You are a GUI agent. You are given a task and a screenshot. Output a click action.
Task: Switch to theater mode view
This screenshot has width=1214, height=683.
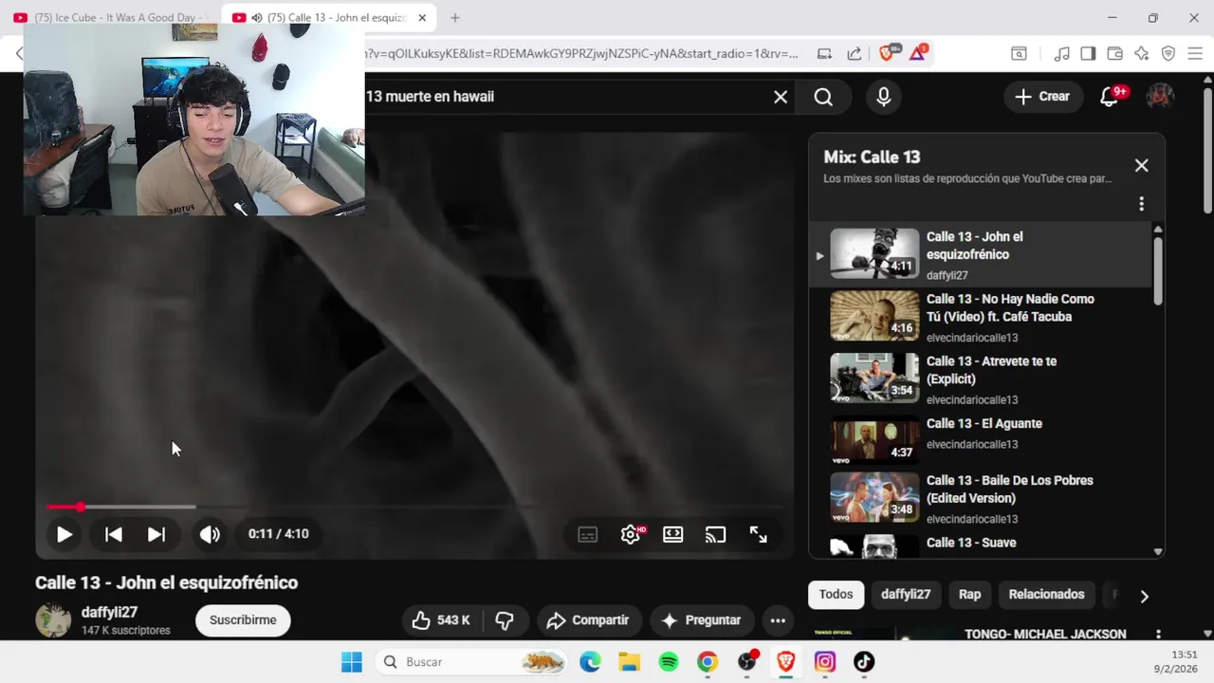coord(673,534)
